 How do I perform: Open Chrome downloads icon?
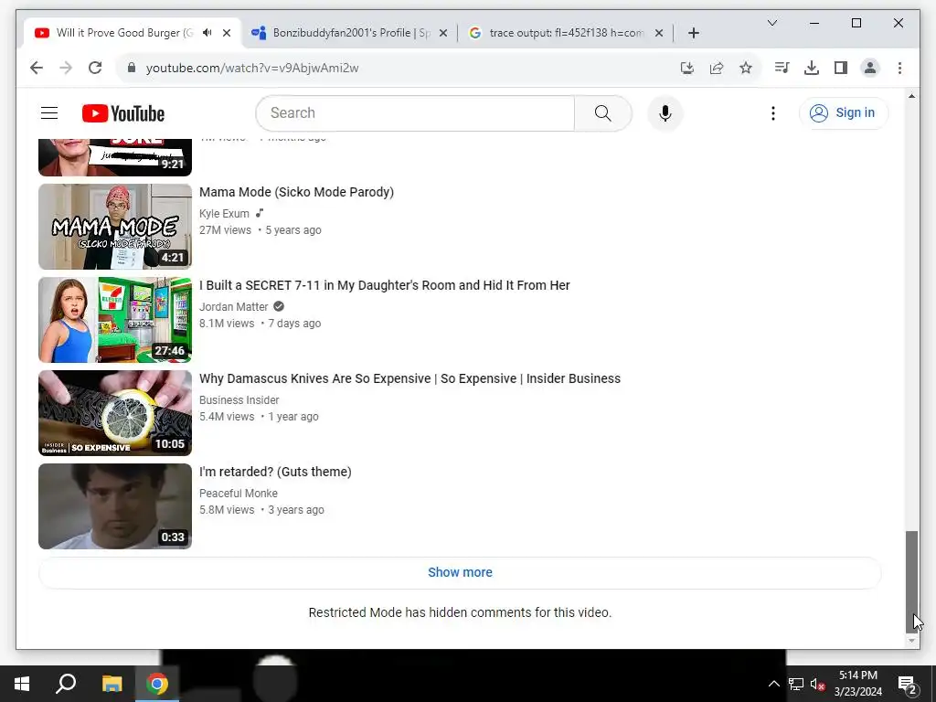click(x=812, y=68)
